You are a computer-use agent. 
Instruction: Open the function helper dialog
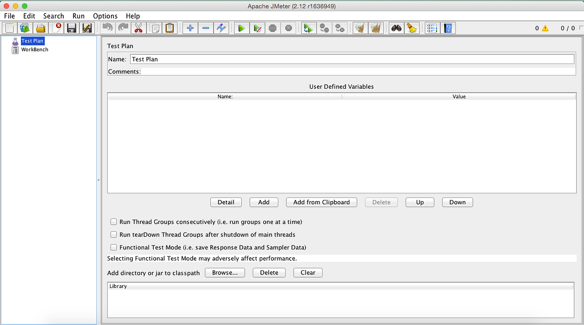pyautogui.click(x=432, y=28)
